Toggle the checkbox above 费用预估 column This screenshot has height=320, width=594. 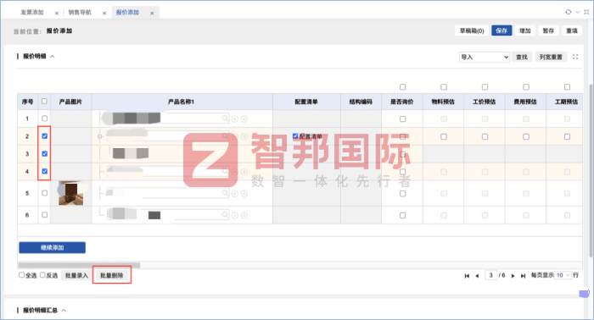pyautogui.click(x=526, y=87)
